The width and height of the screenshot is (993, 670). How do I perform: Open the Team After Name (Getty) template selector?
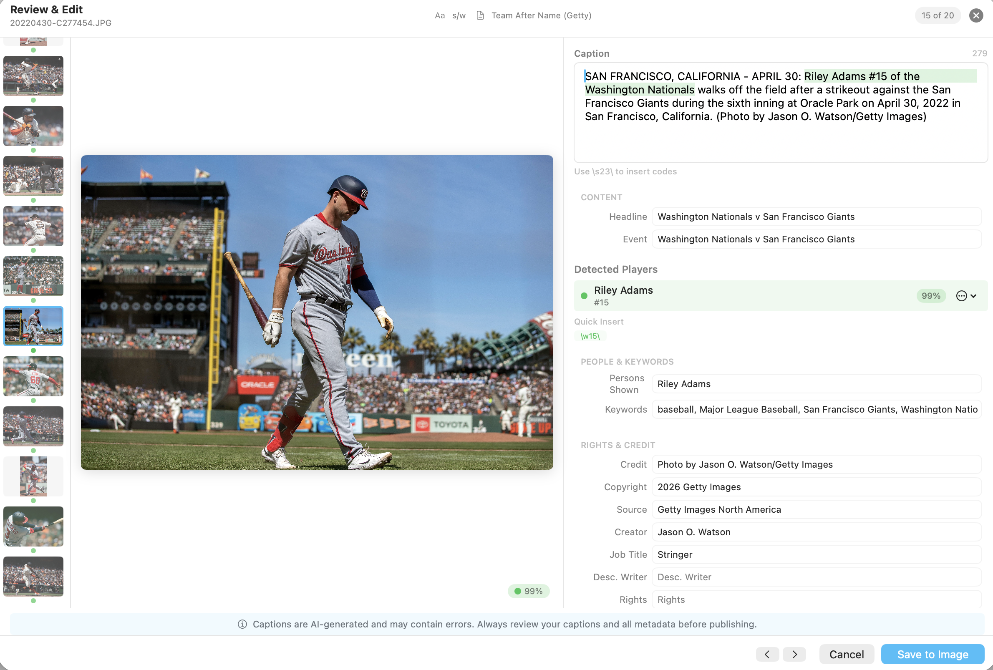pyautogui.click(x=542, y=15)
